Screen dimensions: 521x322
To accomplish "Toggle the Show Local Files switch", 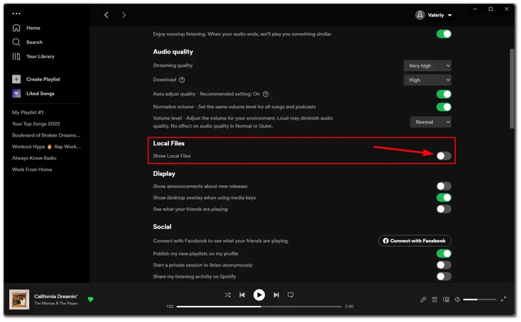I will coord(443,156).
